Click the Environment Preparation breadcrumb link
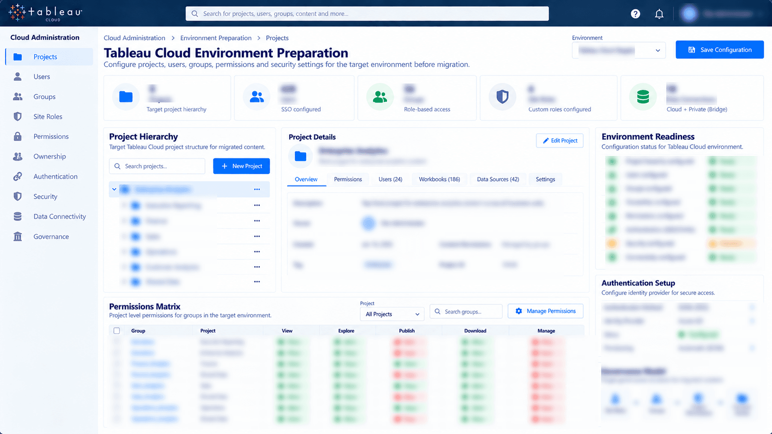This screenshot has width=772, height=434. [216, 38]
